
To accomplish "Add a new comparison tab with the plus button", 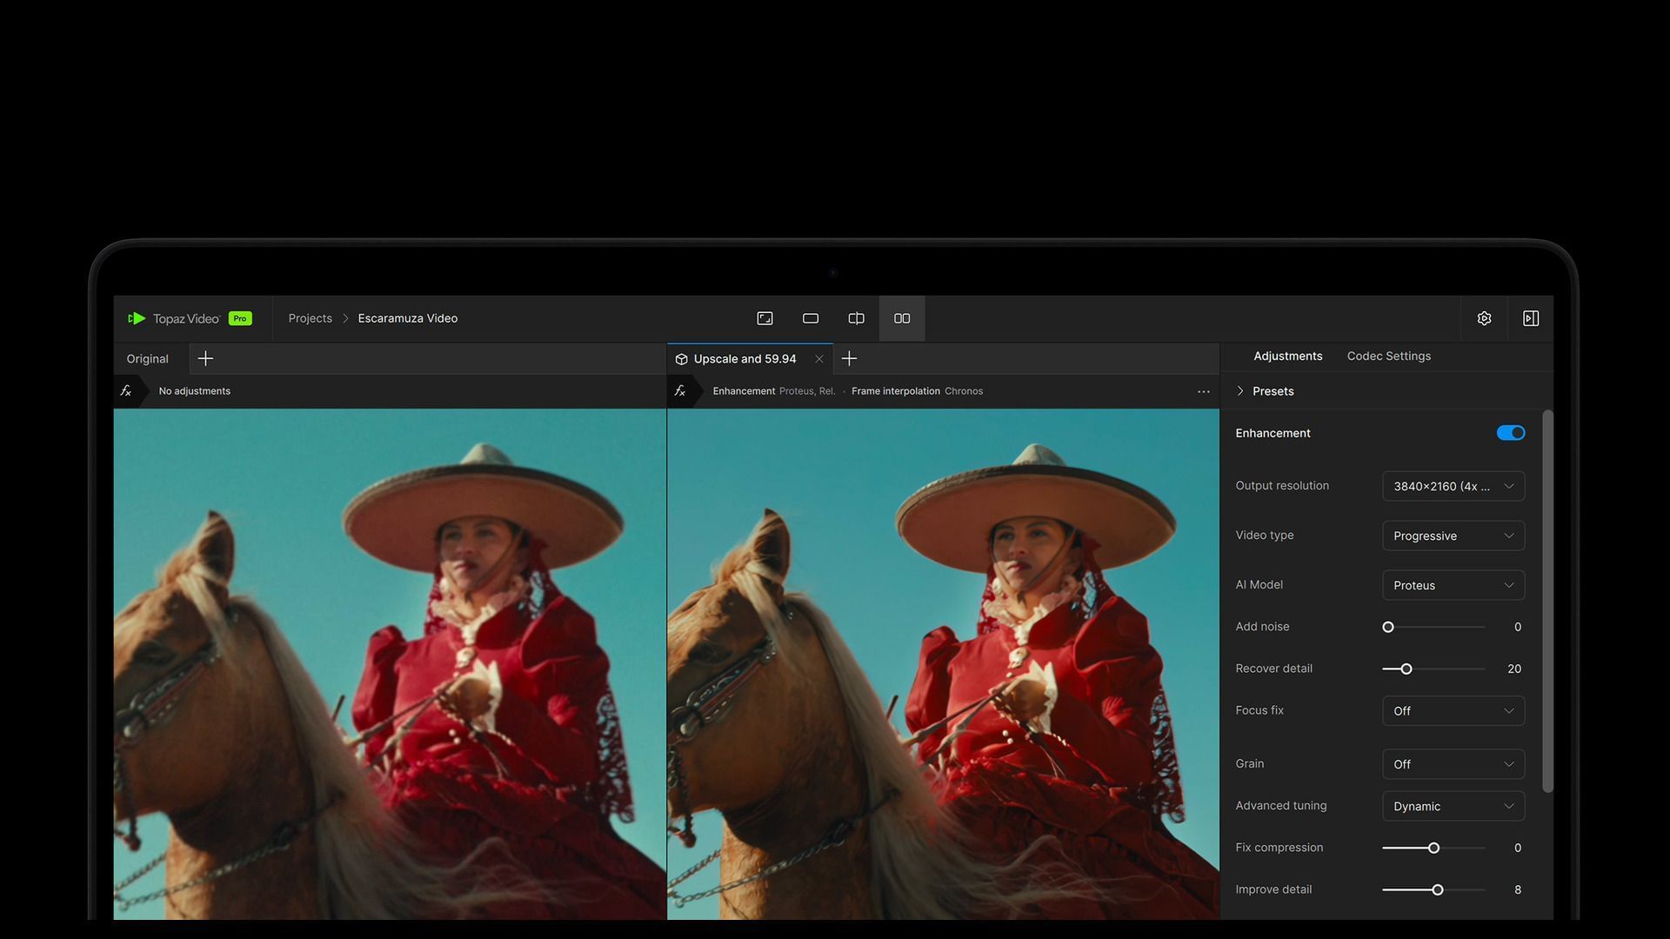I will click(849, 358).
